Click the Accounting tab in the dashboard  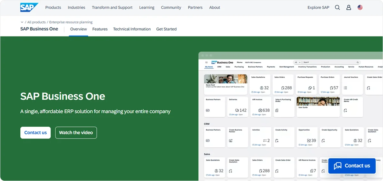coord(339,67)
